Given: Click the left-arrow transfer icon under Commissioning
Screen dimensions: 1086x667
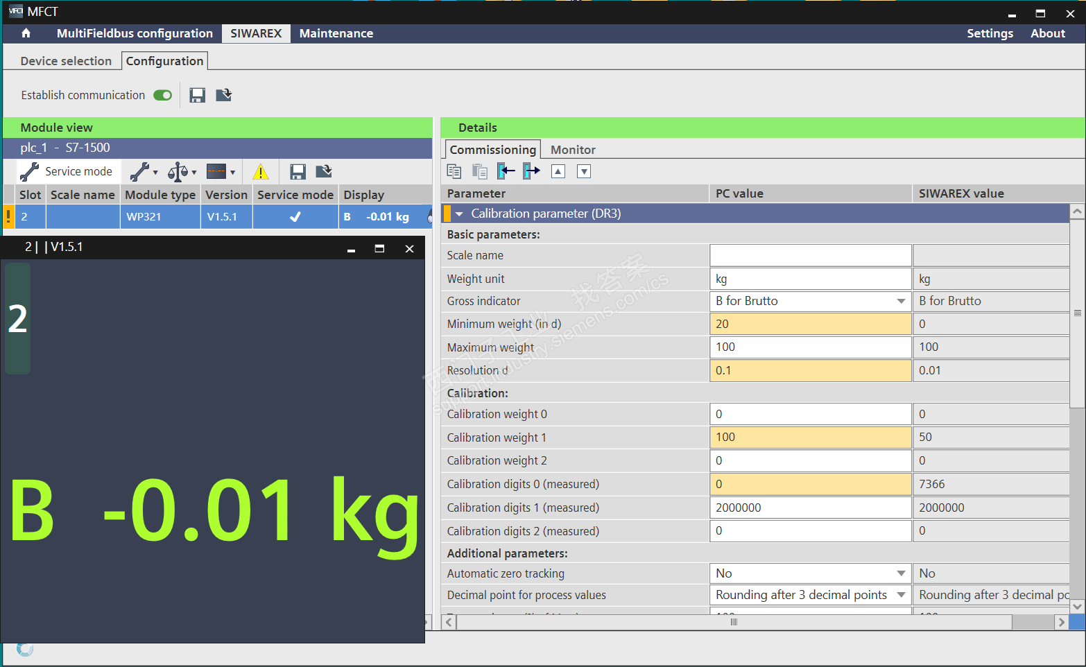Looking at the screenshot, I should (506, 171).
